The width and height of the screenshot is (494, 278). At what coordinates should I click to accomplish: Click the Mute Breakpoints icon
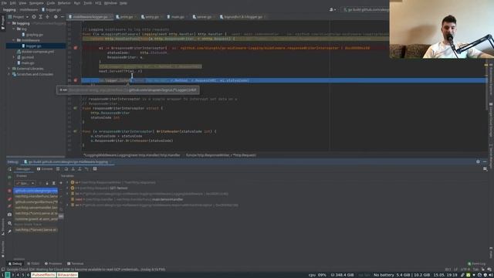point(9,206)
